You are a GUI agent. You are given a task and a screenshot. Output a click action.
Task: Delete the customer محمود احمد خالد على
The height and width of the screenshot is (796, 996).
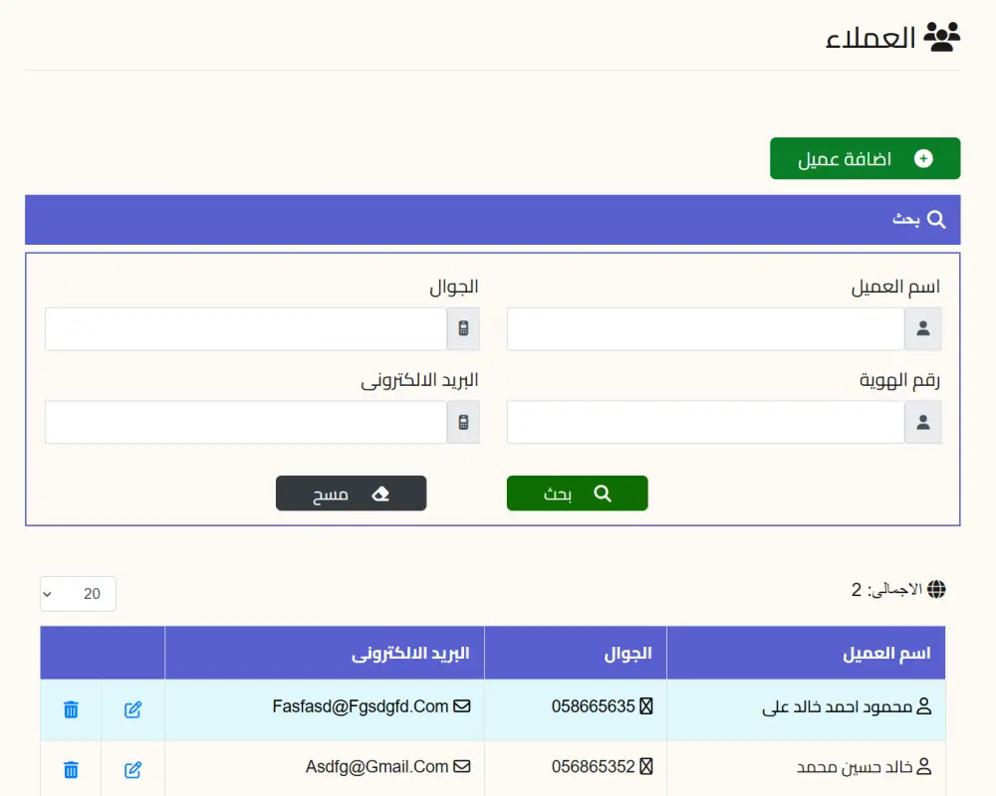coord(70,709)
